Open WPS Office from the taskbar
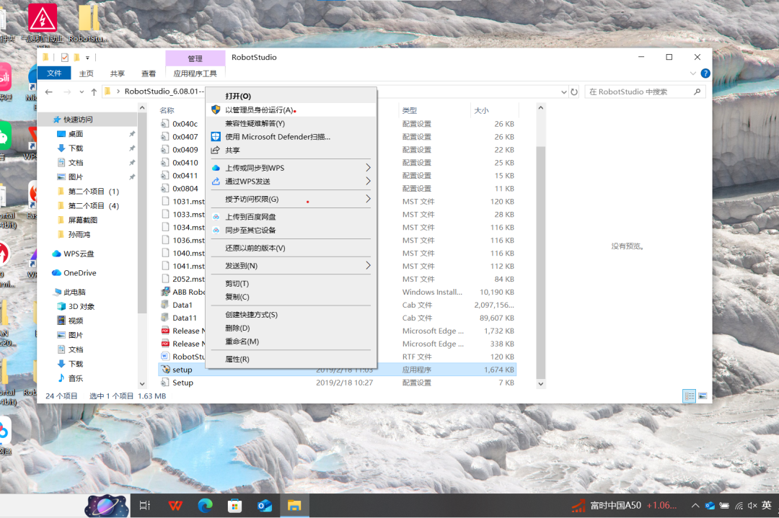Screen dimensions: 779x518 point(175,506)
